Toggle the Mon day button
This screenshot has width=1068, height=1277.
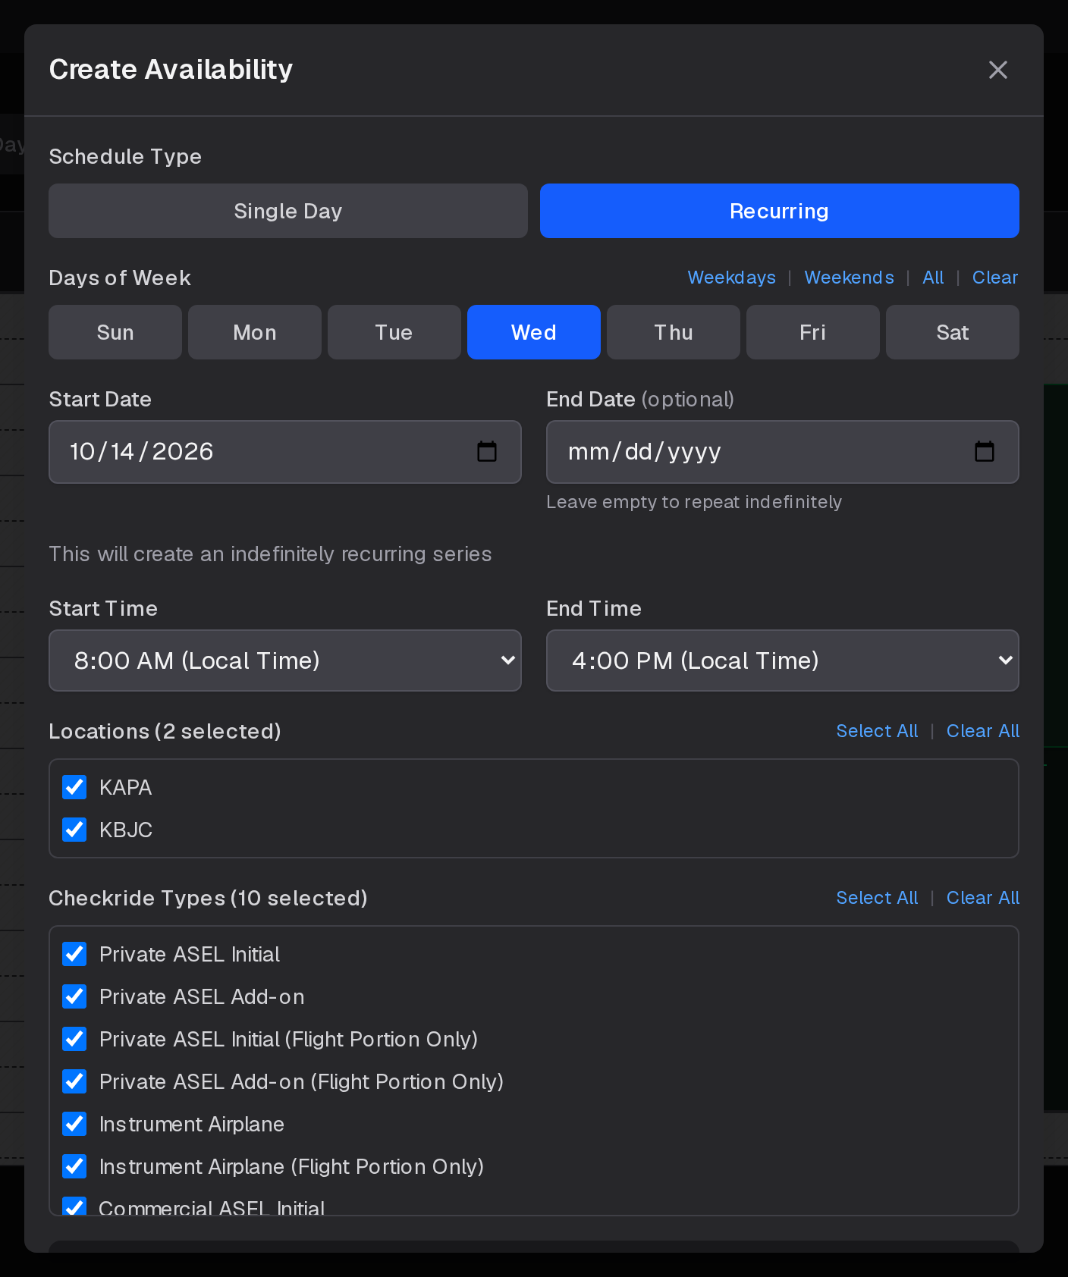tap(255, 332)
